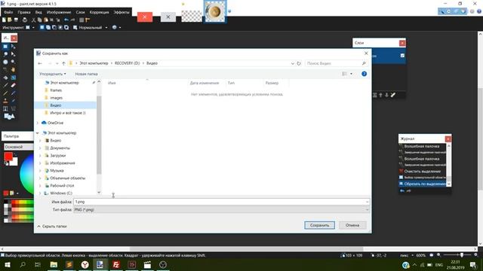The image size is (483, 271).
Task: Click the Отмена button
Action: 352,225
